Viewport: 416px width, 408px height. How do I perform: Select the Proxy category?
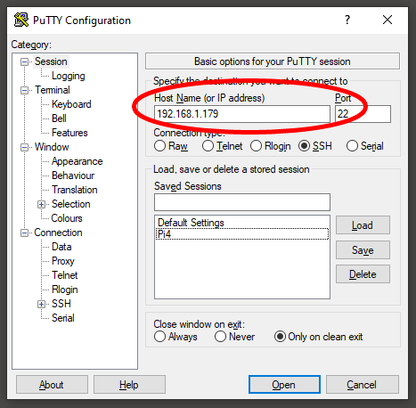tap(63, 261)
